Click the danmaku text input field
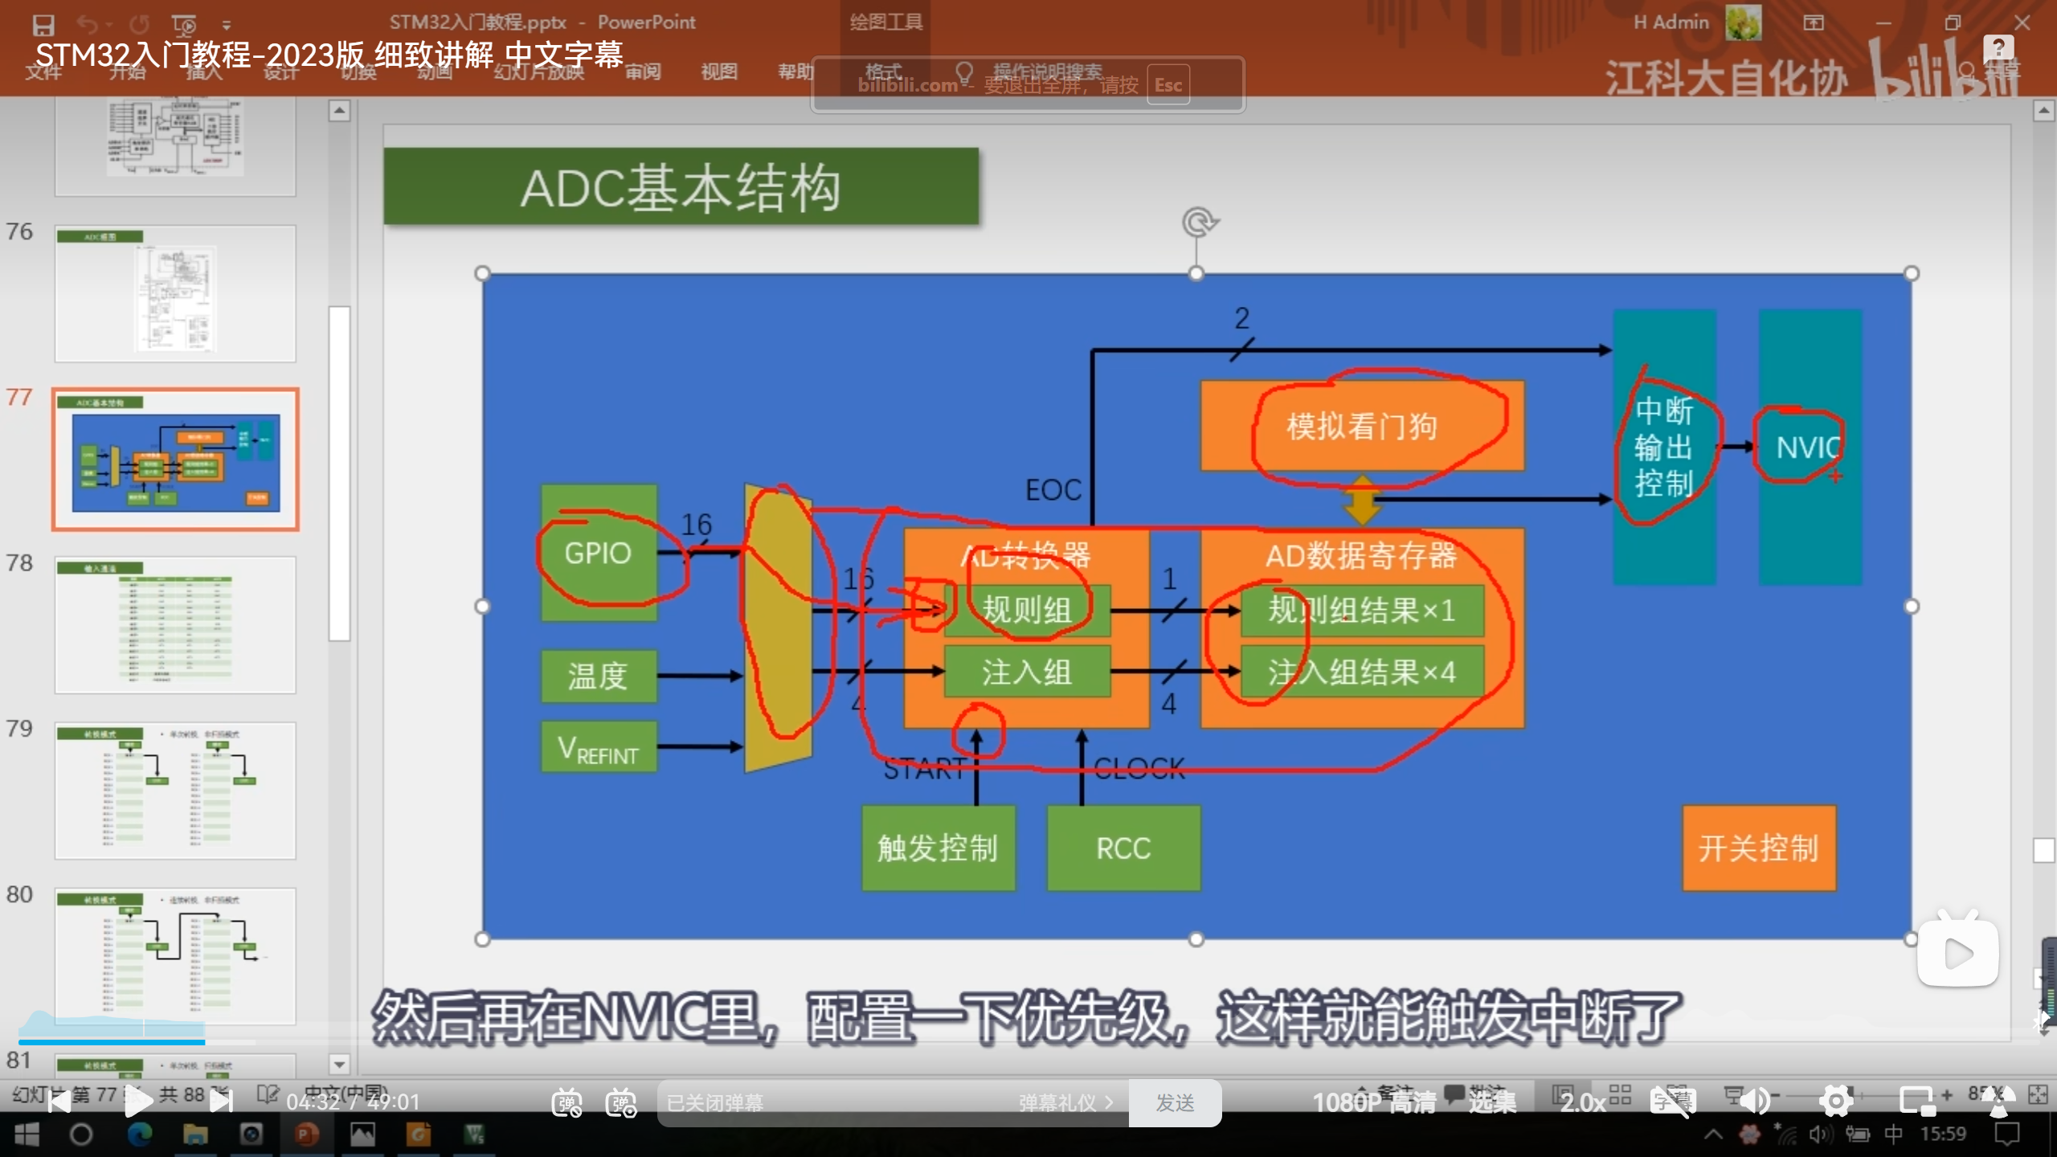 [x=836, y=1102]
